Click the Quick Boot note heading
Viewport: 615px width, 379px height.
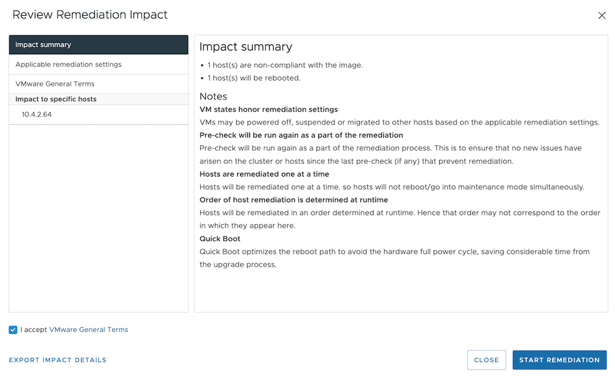(x=220, y=238)
